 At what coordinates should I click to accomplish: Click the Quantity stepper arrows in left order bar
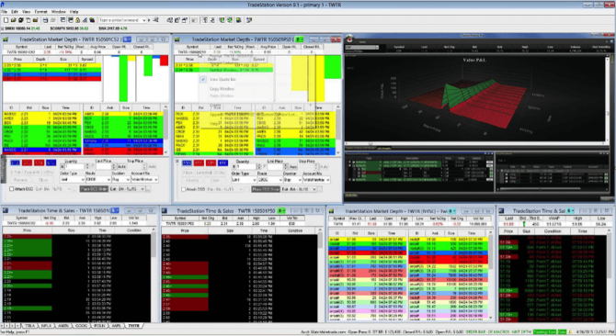click(87, 167)
